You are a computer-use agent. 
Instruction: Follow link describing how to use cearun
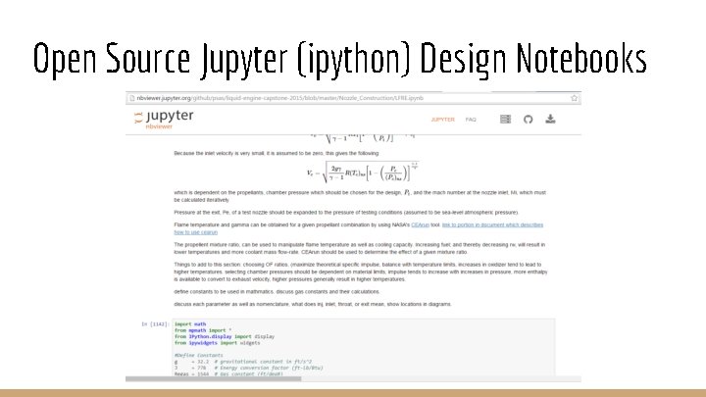[x=359, y=228]
